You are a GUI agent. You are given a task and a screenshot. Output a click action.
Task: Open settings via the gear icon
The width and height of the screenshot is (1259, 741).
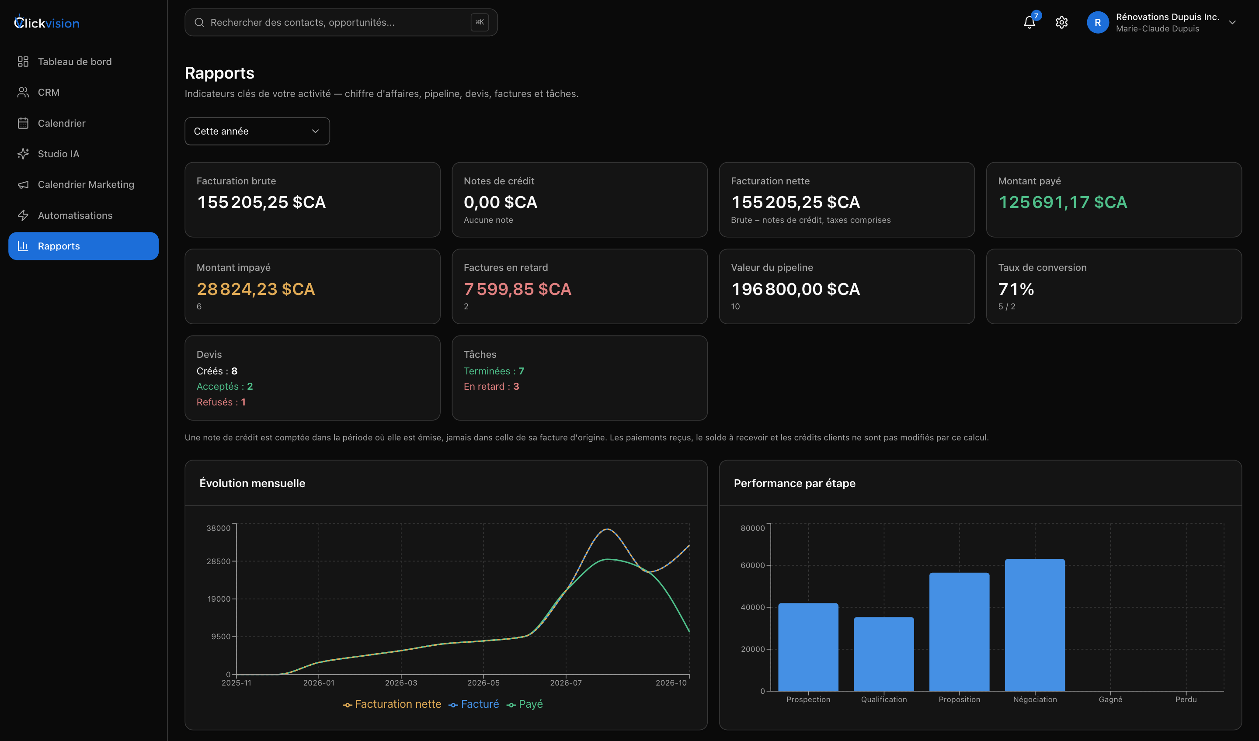pos(1061,22)
